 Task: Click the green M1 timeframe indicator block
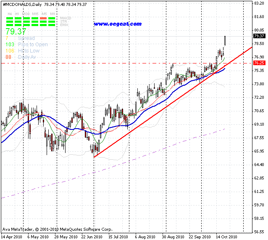point(52,21)
